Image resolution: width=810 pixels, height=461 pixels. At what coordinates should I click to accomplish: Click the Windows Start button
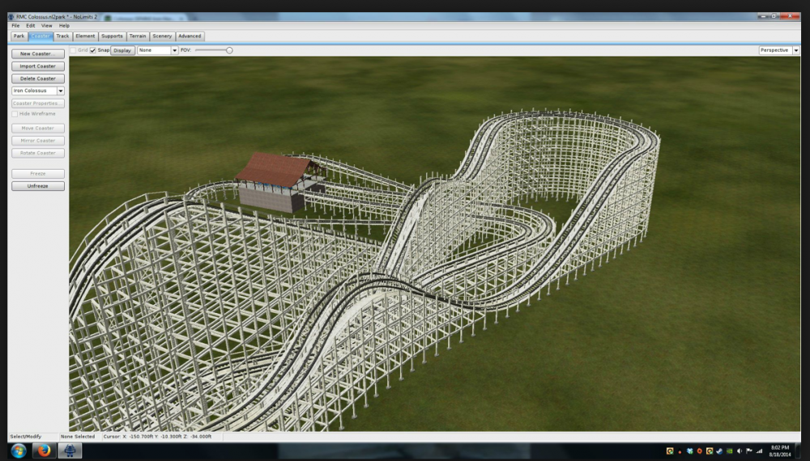(17, 450)
